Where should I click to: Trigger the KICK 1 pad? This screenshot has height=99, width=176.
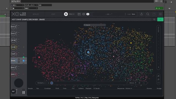coord(13,74)
